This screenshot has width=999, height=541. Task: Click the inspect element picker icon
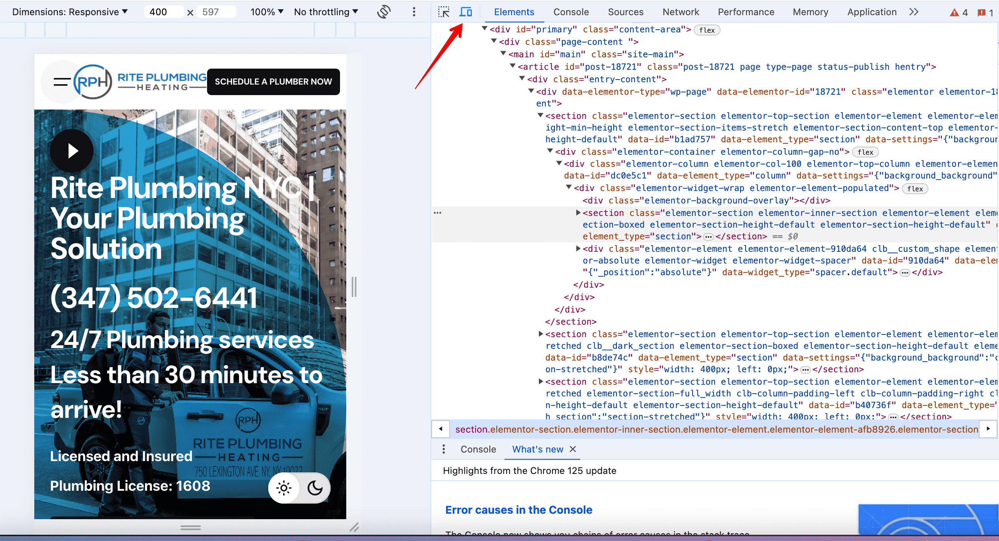(x=443, y=11)
